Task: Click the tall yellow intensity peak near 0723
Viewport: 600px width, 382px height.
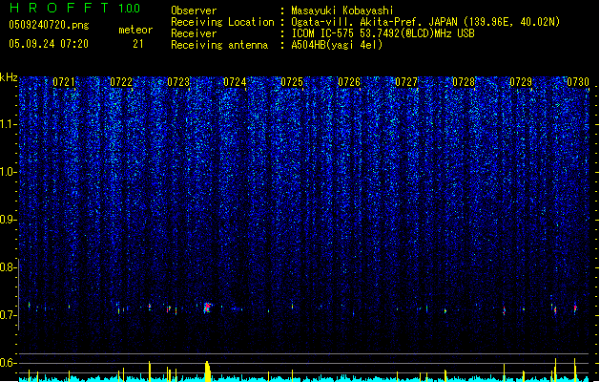Action: click(x=207, y=371)
